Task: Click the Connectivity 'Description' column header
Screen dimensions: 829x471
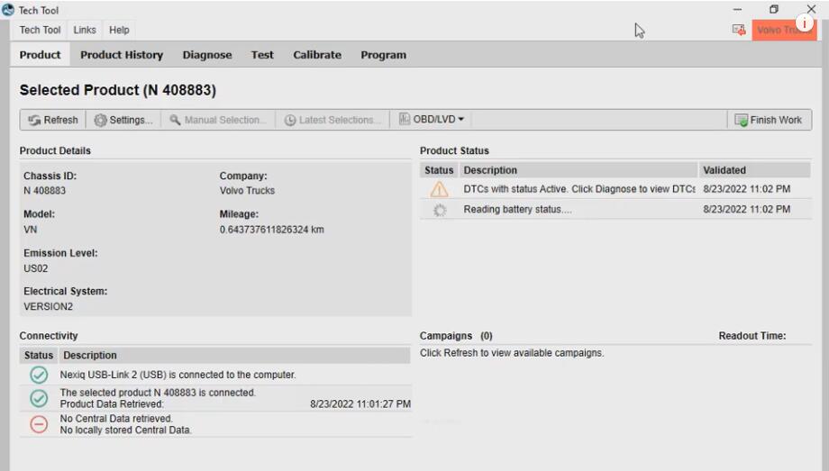Action: click(233, 355)
